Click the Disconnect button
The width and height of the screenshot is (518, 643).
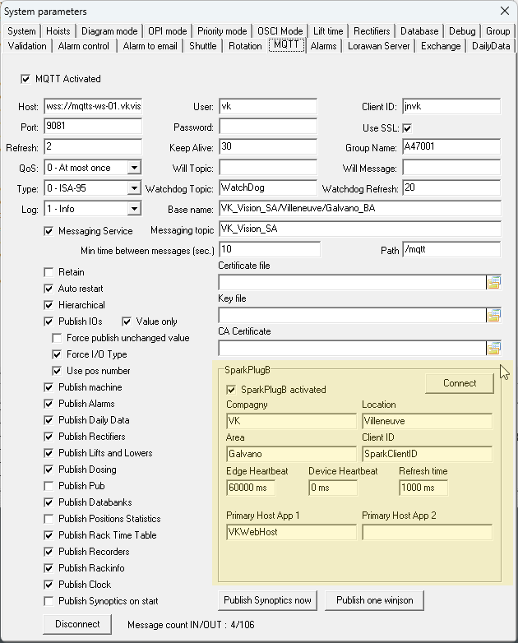[x=77, y=624]
